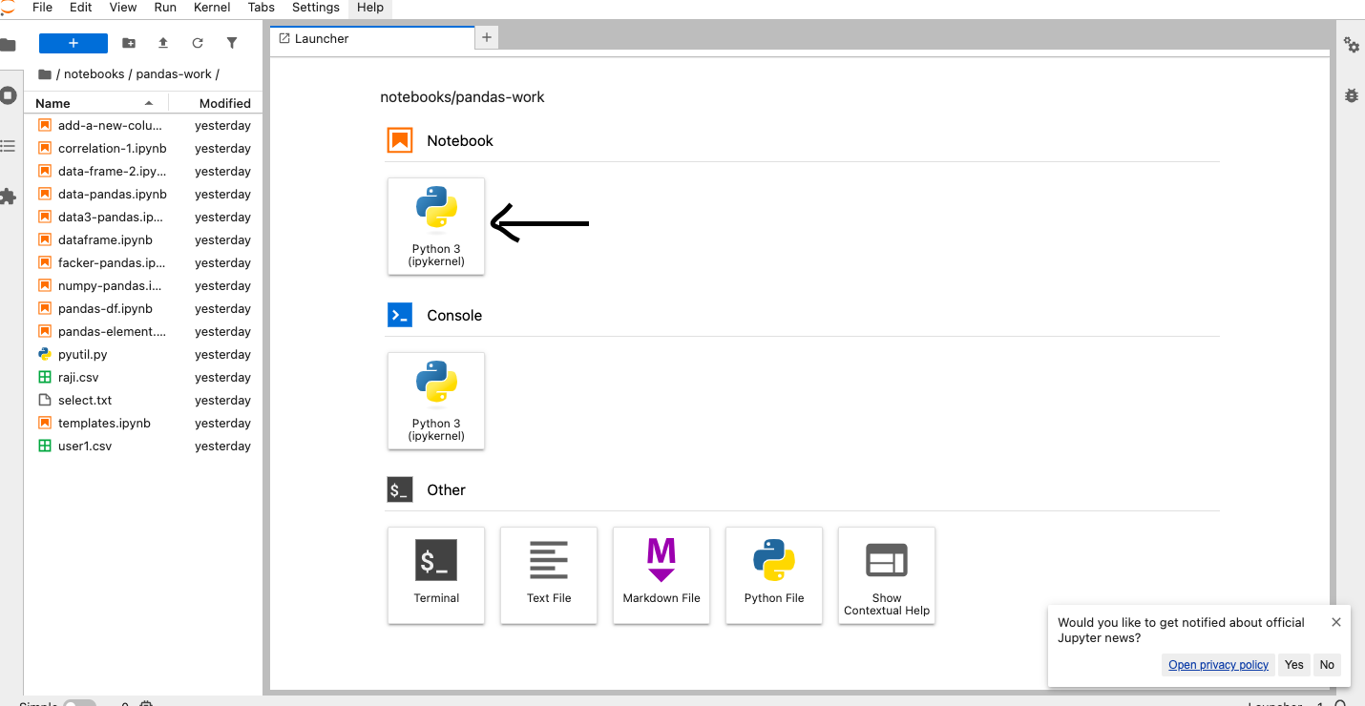
Task: Create a new Python File
Action: 774,575
